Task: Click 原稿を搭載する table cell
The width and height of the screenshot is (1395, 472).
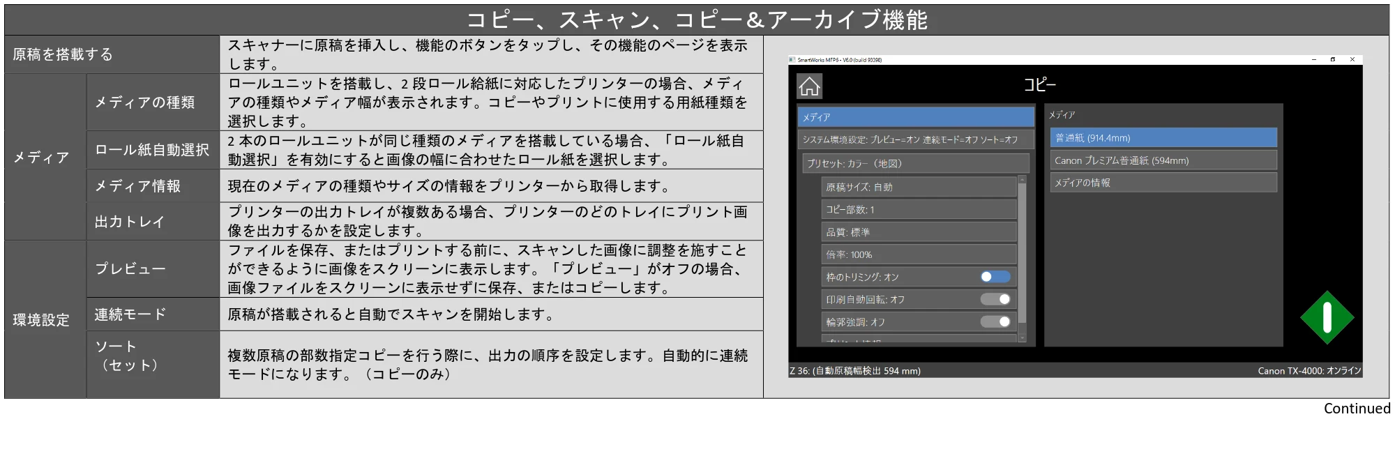Action: 112,54
